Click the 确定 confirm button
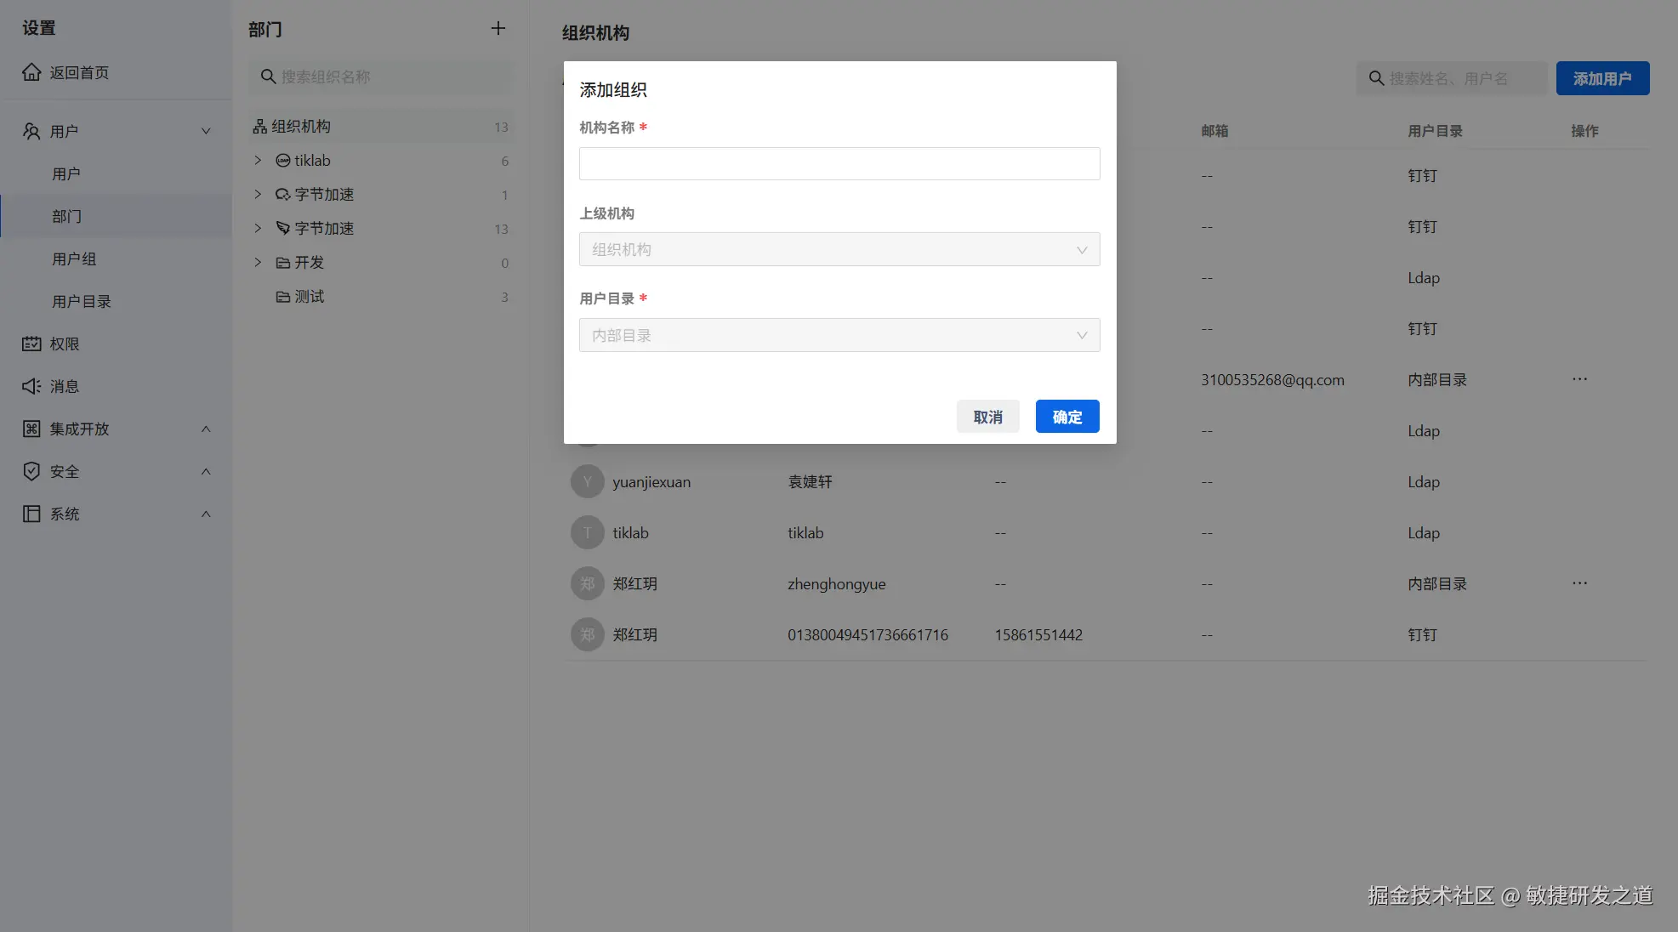Screen dimensions: 1678x932 click(x=1067, y=417)
